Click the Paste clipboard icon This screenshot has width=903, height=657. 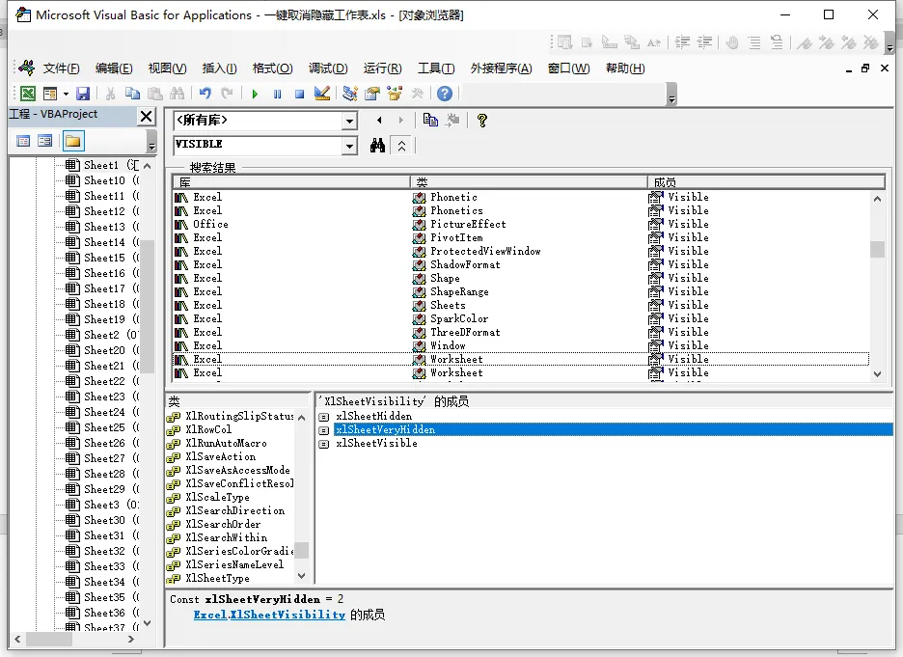pyautogui.click(x=155, y=94)
